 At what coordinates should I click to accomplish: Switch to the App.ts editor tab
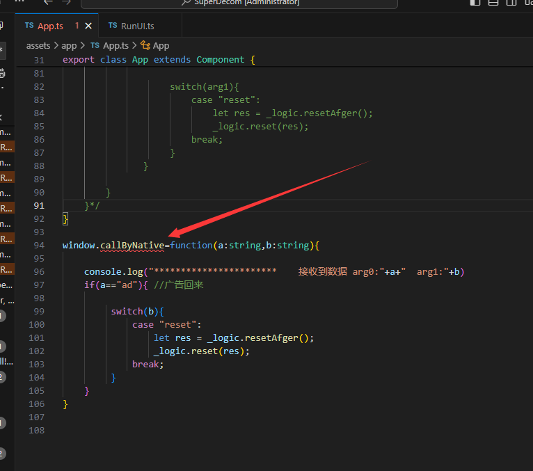(56, 26)
